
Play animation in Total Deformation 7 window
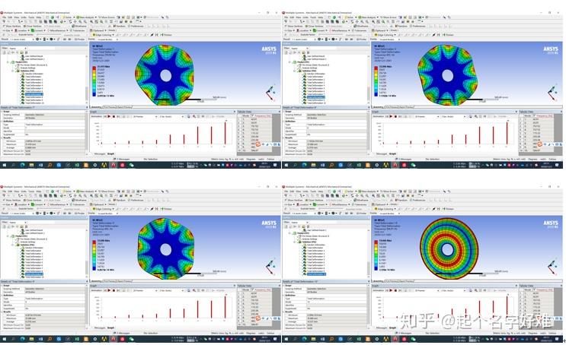coord(109,116)
